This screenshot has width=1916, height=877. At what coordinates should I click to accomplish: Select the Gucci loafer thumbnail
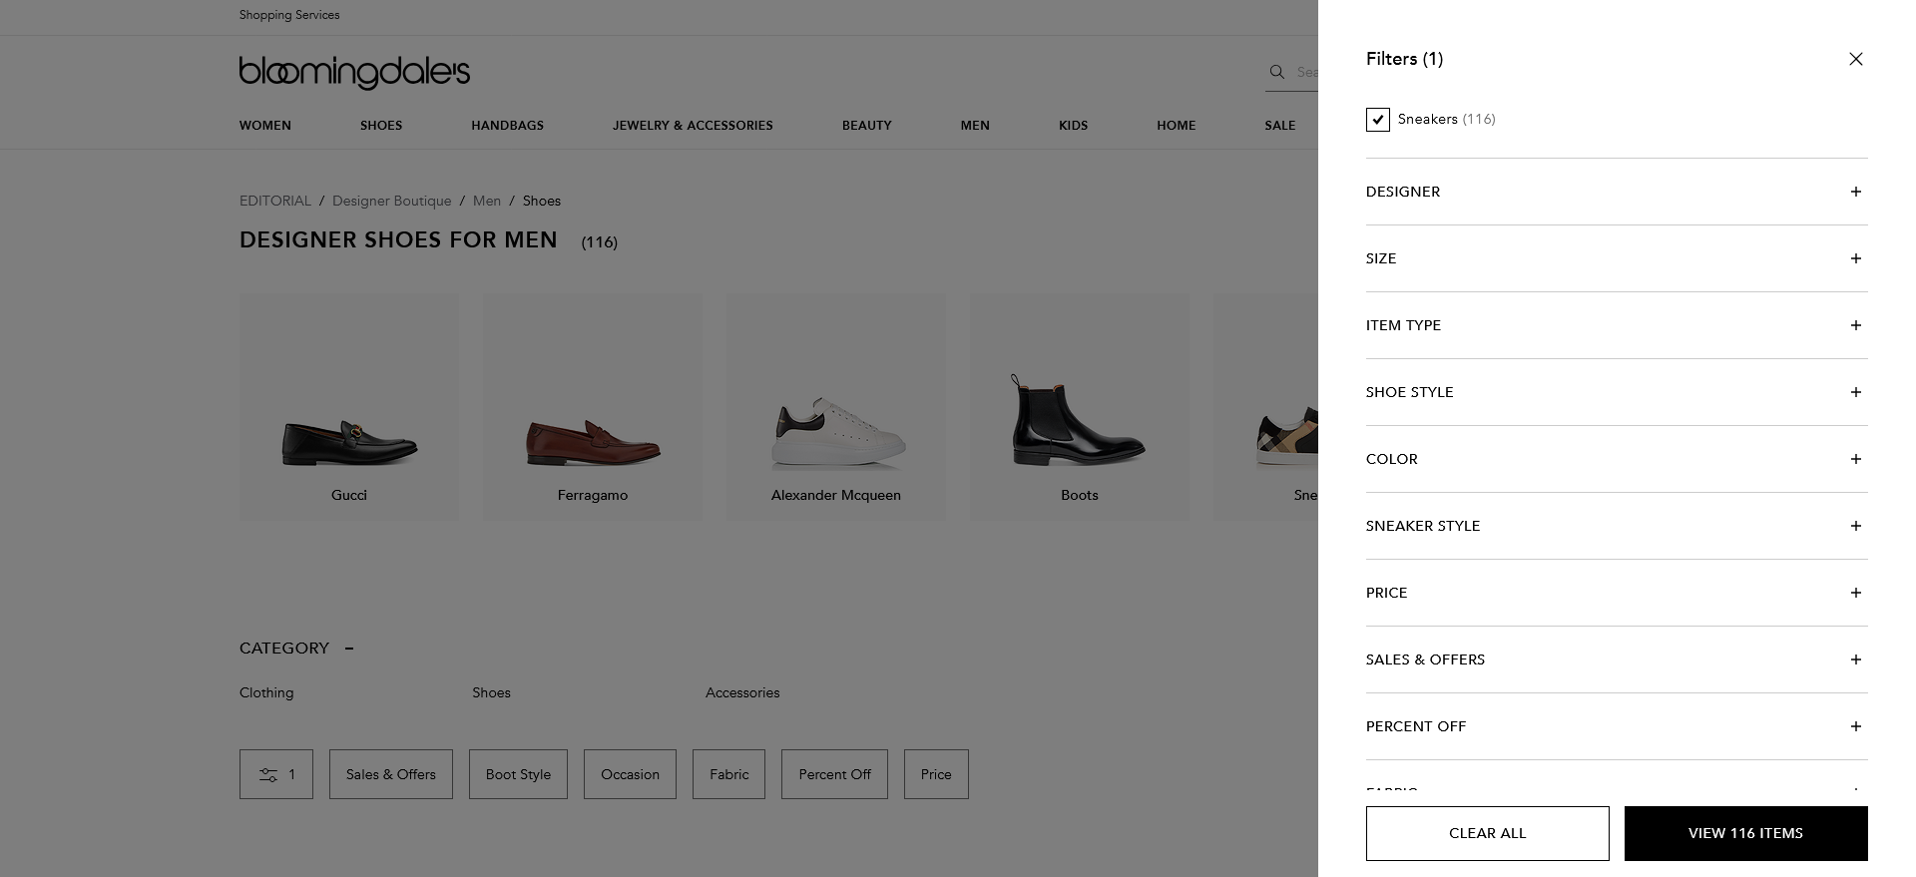coord(349,406)
